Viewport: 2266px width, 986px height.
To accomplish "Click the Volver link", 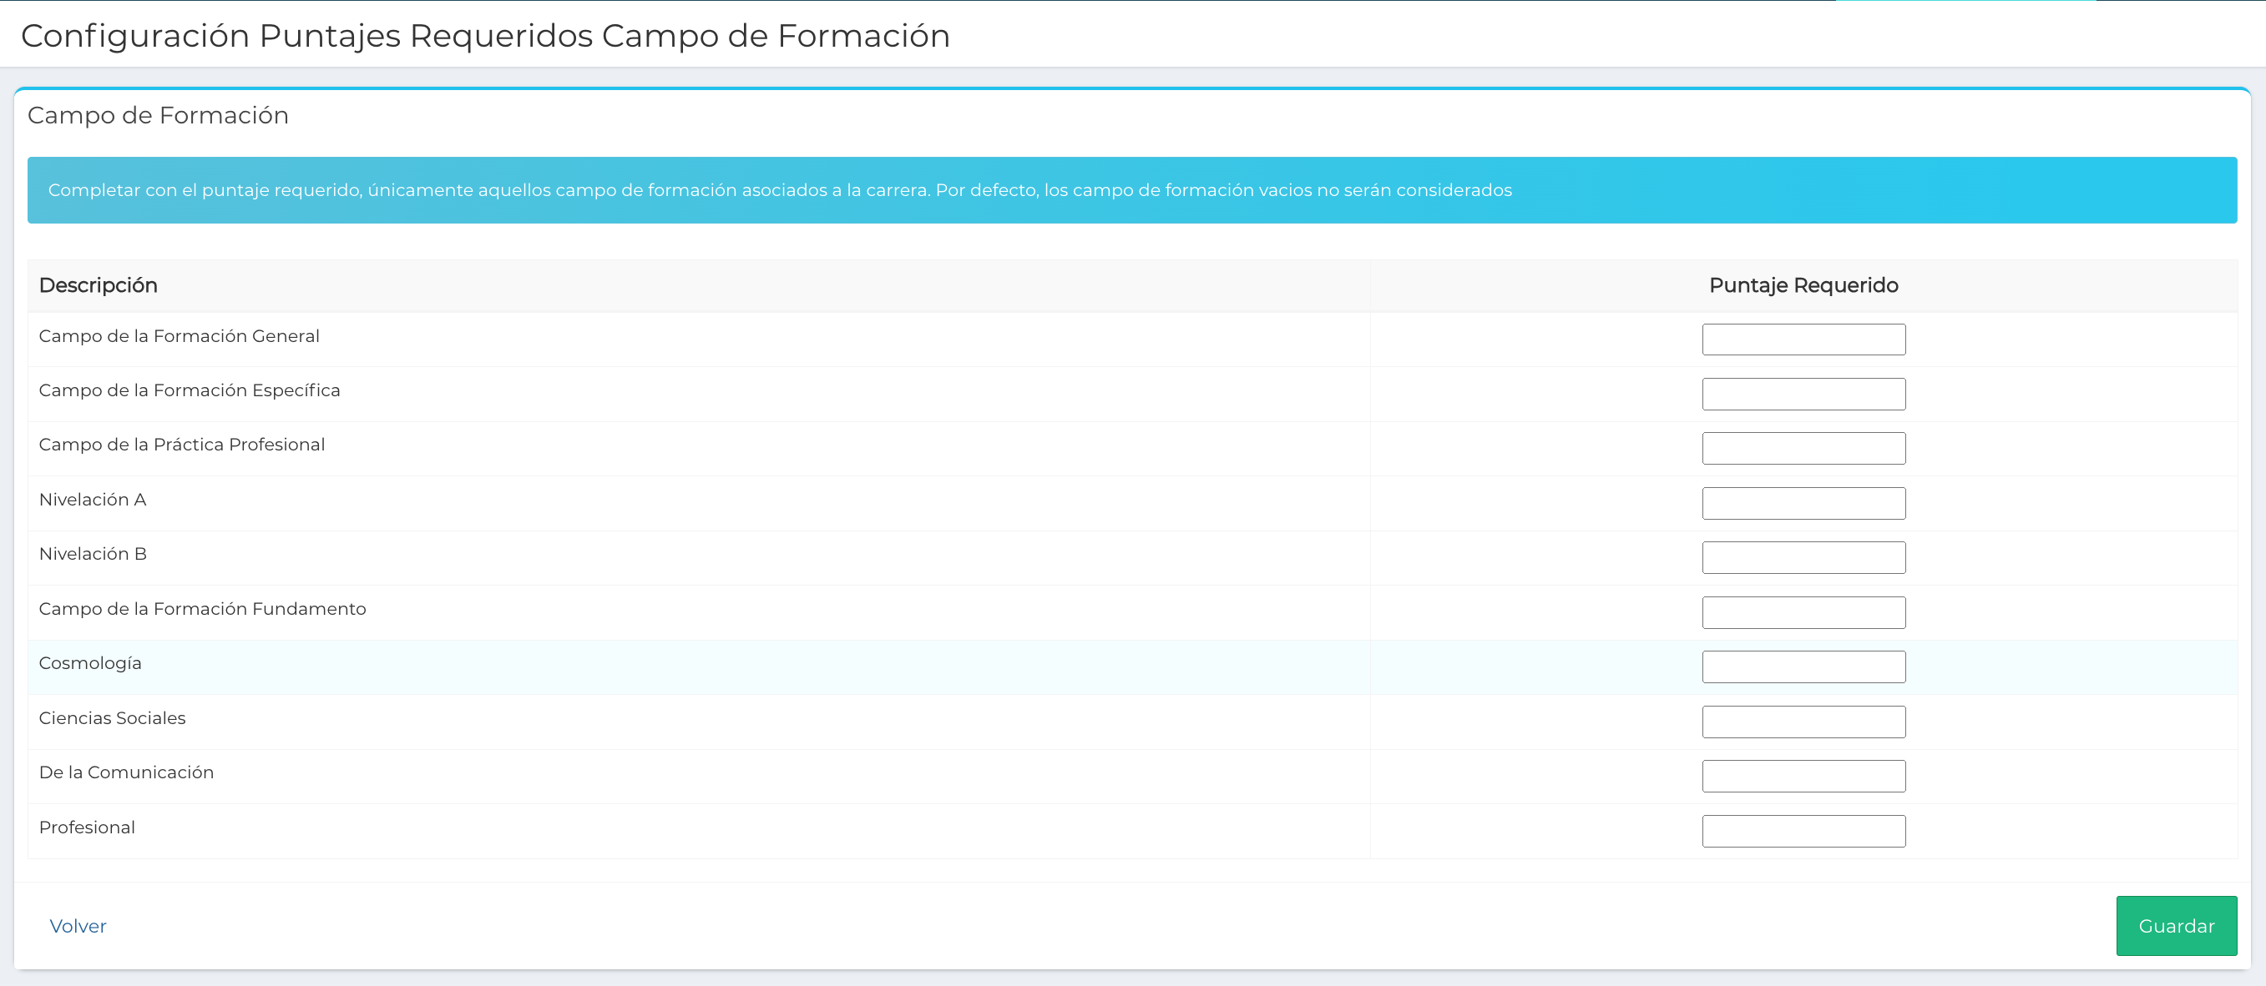I will (x=78, y=925).
